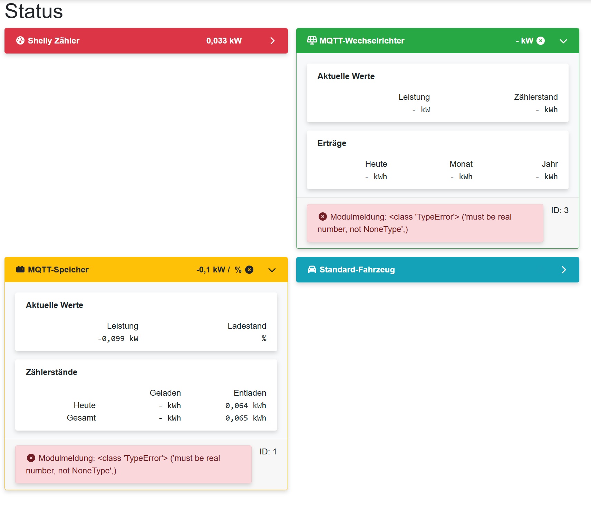Open the Standard-Fahrzeug header title
Image resolution: width=591 pixels, height=510 pixels.
click(357, 270)
